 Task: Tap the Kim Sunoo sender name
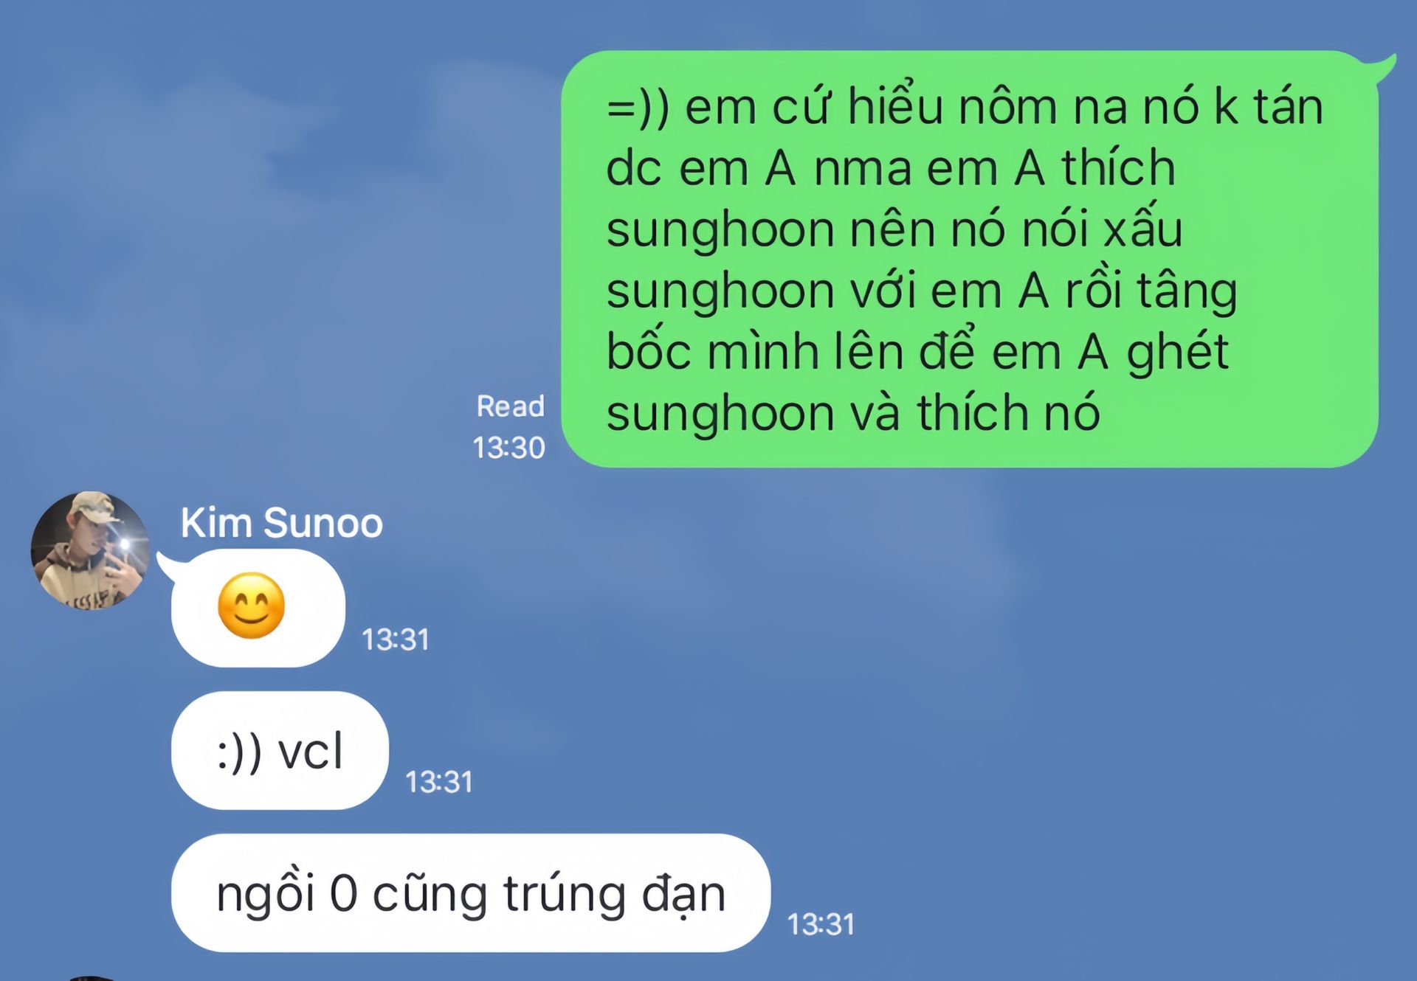tap(281, 523)
